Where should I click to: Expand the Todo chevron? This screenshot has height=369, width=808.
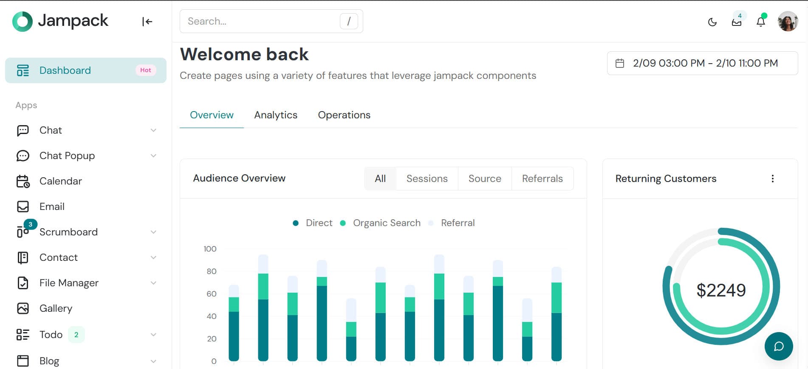[x=153, y=335]
